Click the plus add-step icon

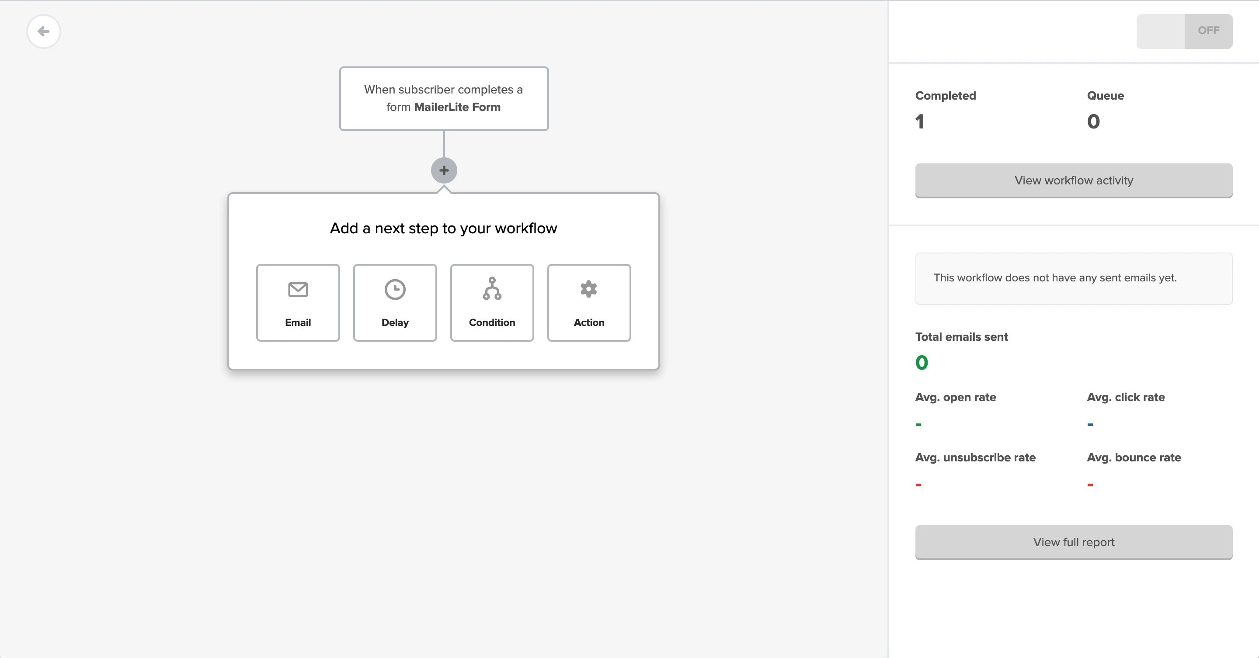tap(444, 170)
